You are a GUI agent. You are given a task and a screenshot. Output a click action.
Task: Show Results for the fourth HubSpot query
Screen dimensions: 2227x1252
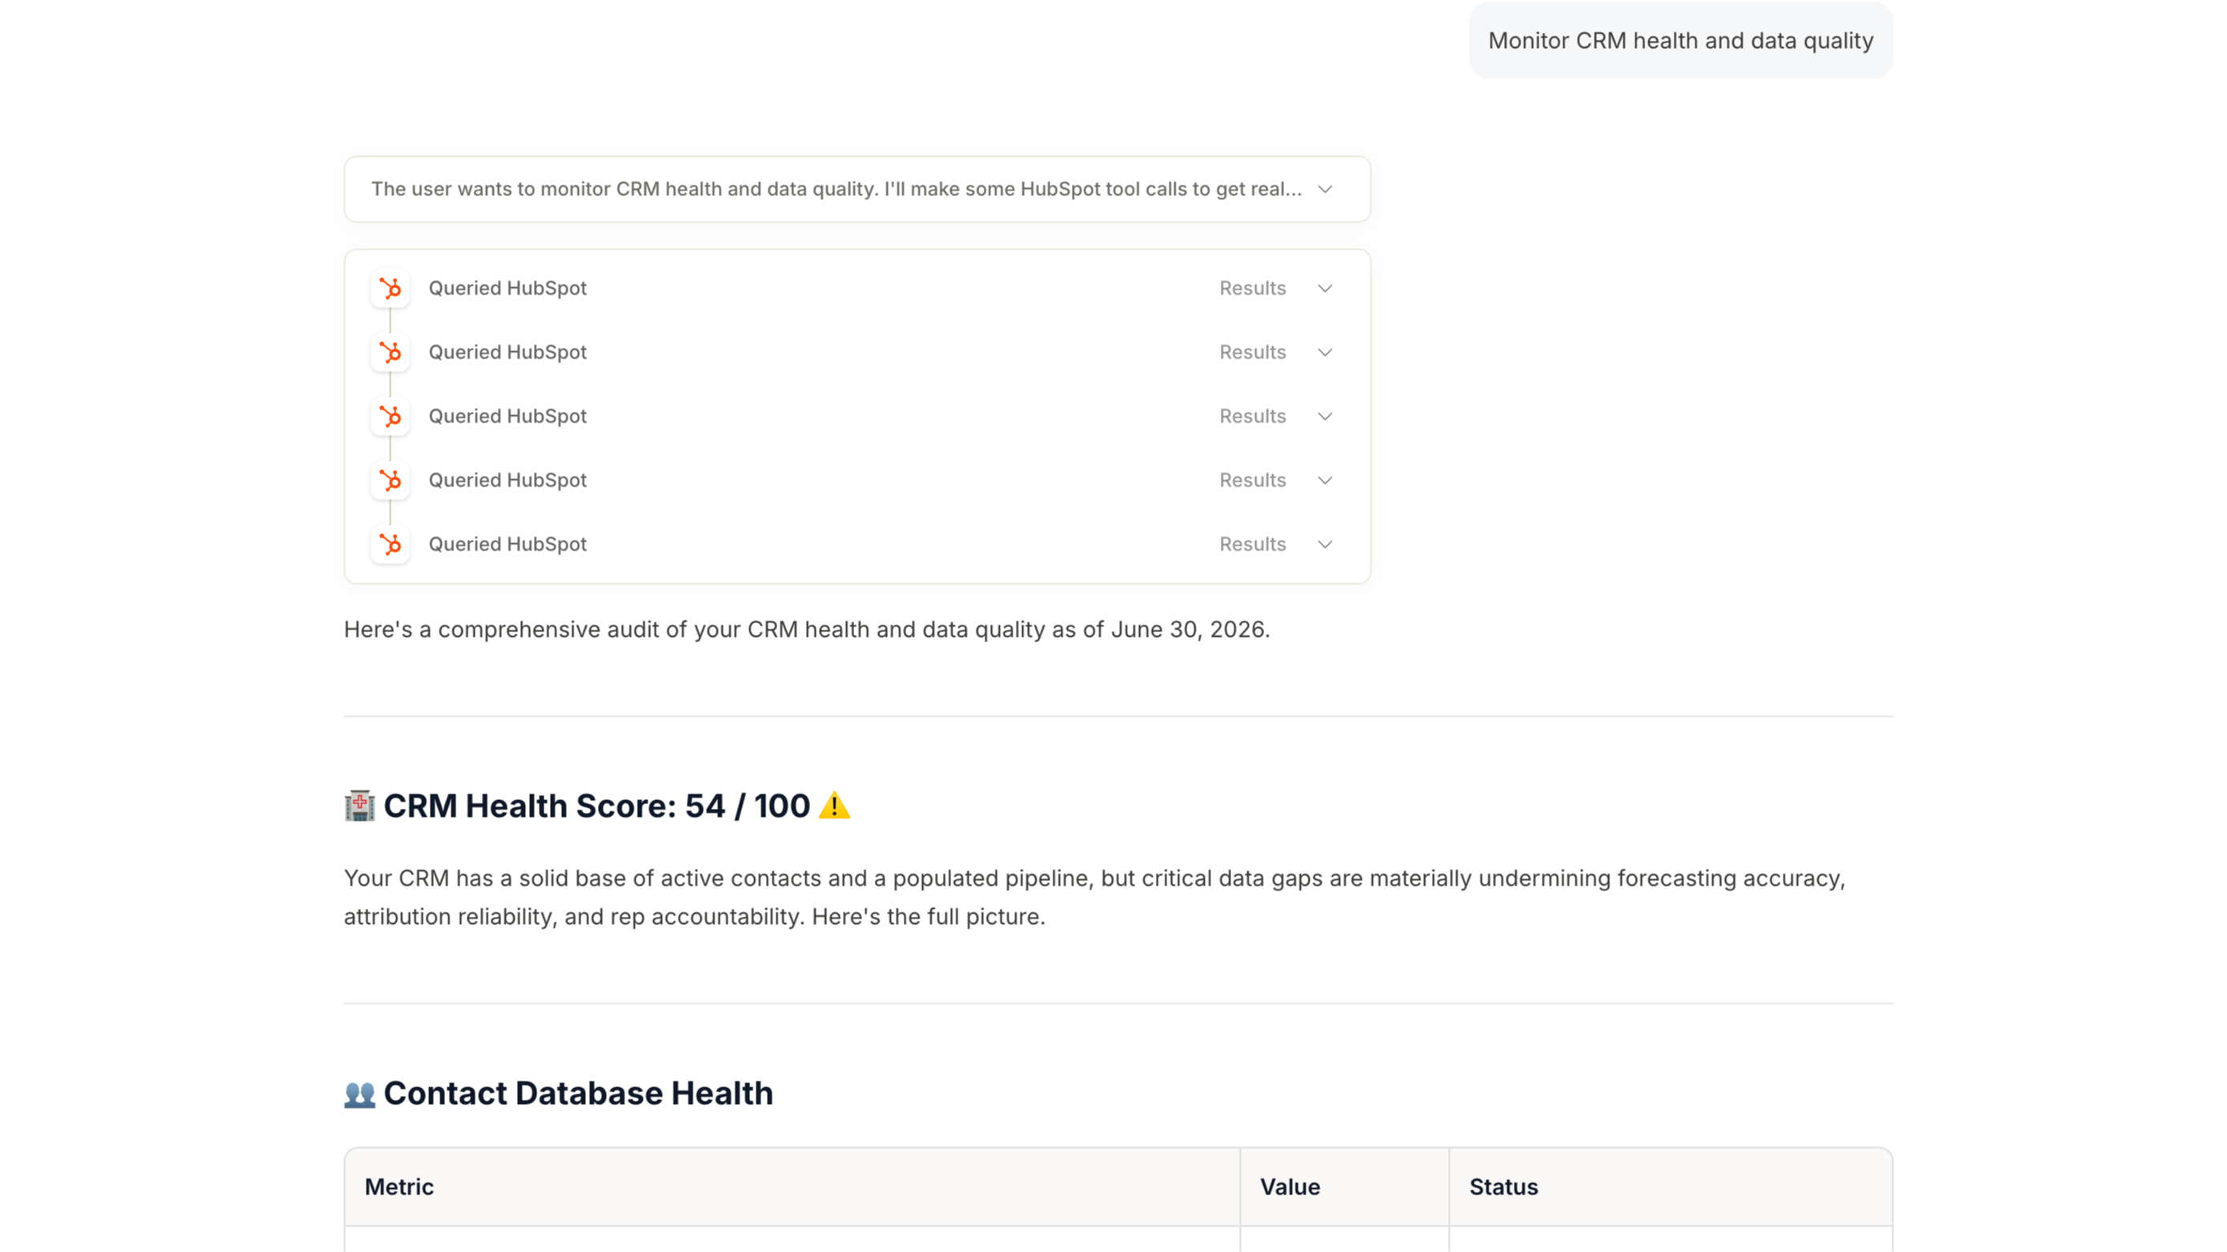click(x=1253, y=479)
